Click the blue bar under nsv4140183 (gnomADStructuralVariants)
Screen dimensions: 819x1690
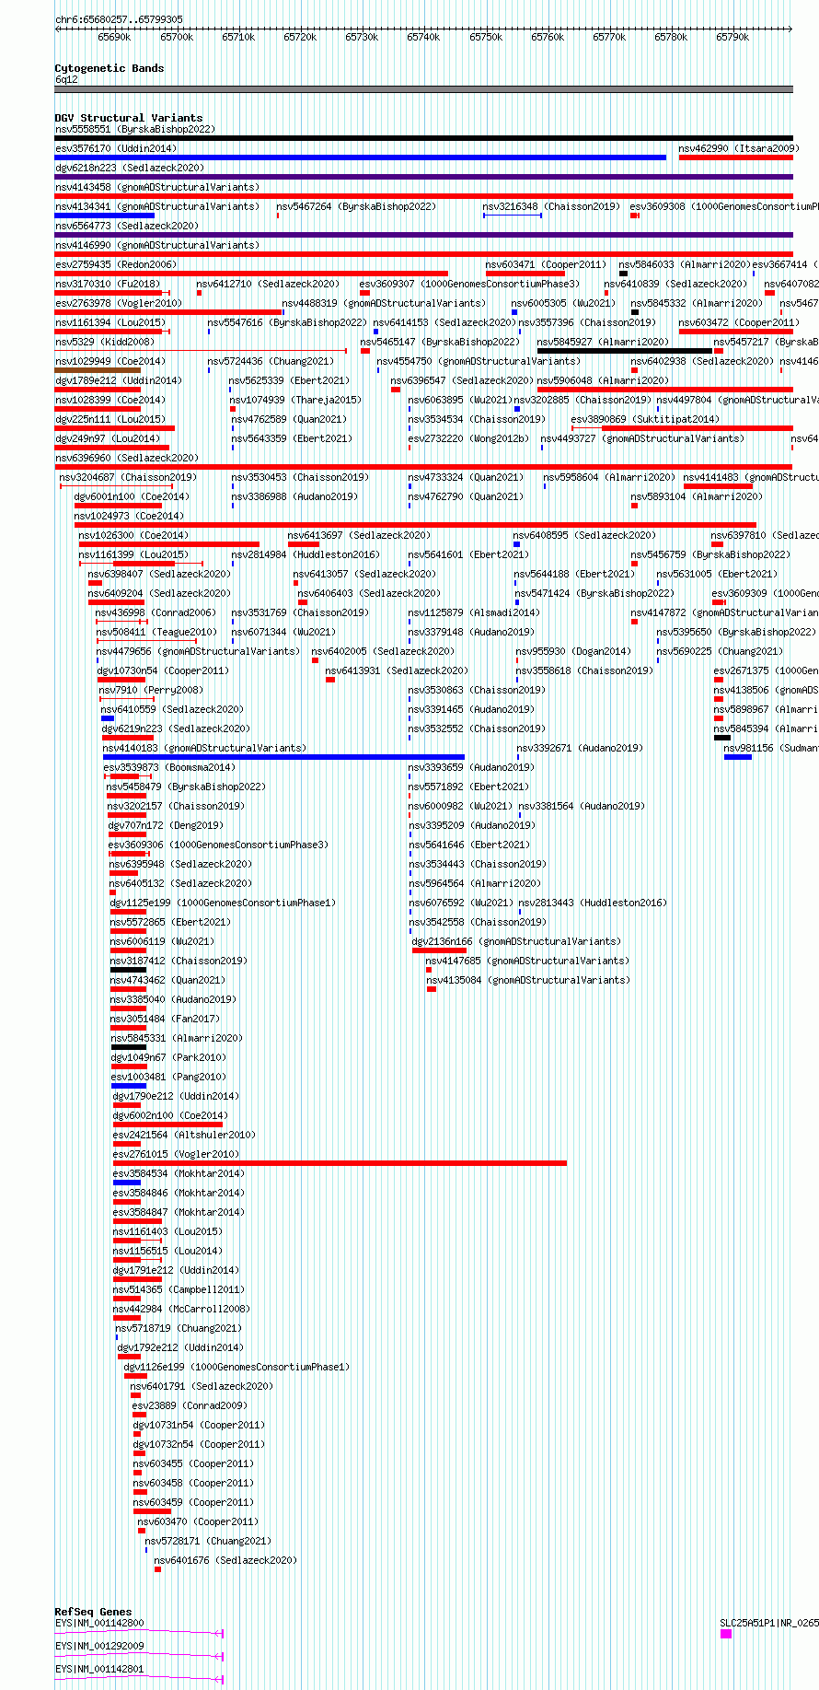pos(284,757)
